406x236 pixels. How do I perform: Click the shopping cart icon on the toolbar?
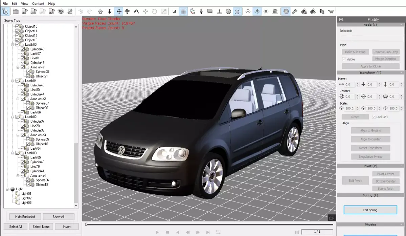click(331, 11)
